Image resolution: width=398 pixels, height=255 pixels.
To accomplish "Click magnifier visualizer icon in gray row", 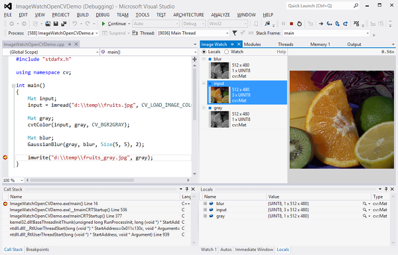I will (364, 216).
